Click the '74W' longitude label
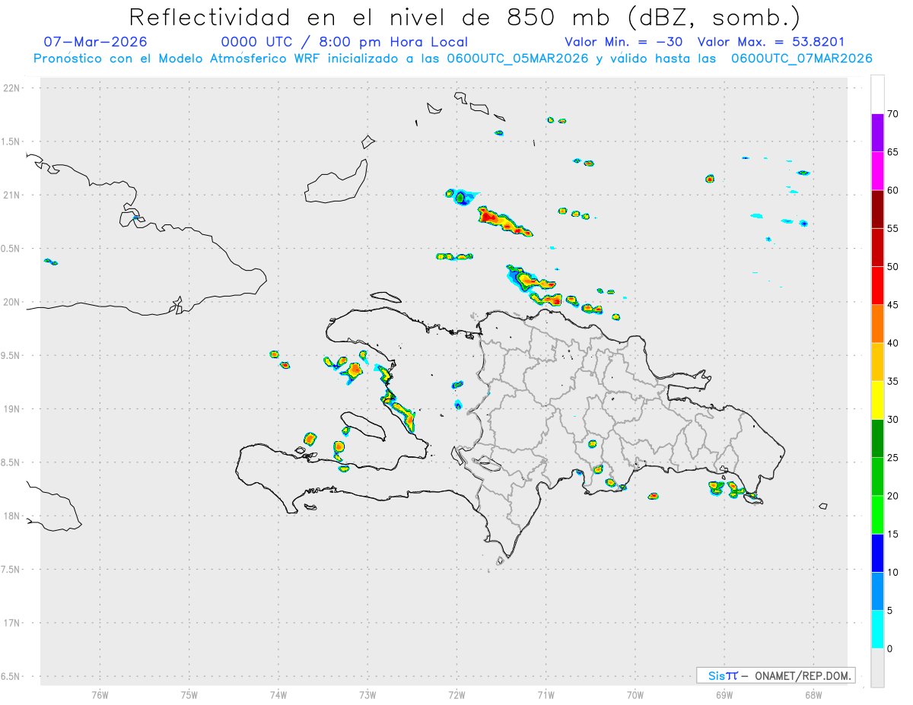 [278, 694]
